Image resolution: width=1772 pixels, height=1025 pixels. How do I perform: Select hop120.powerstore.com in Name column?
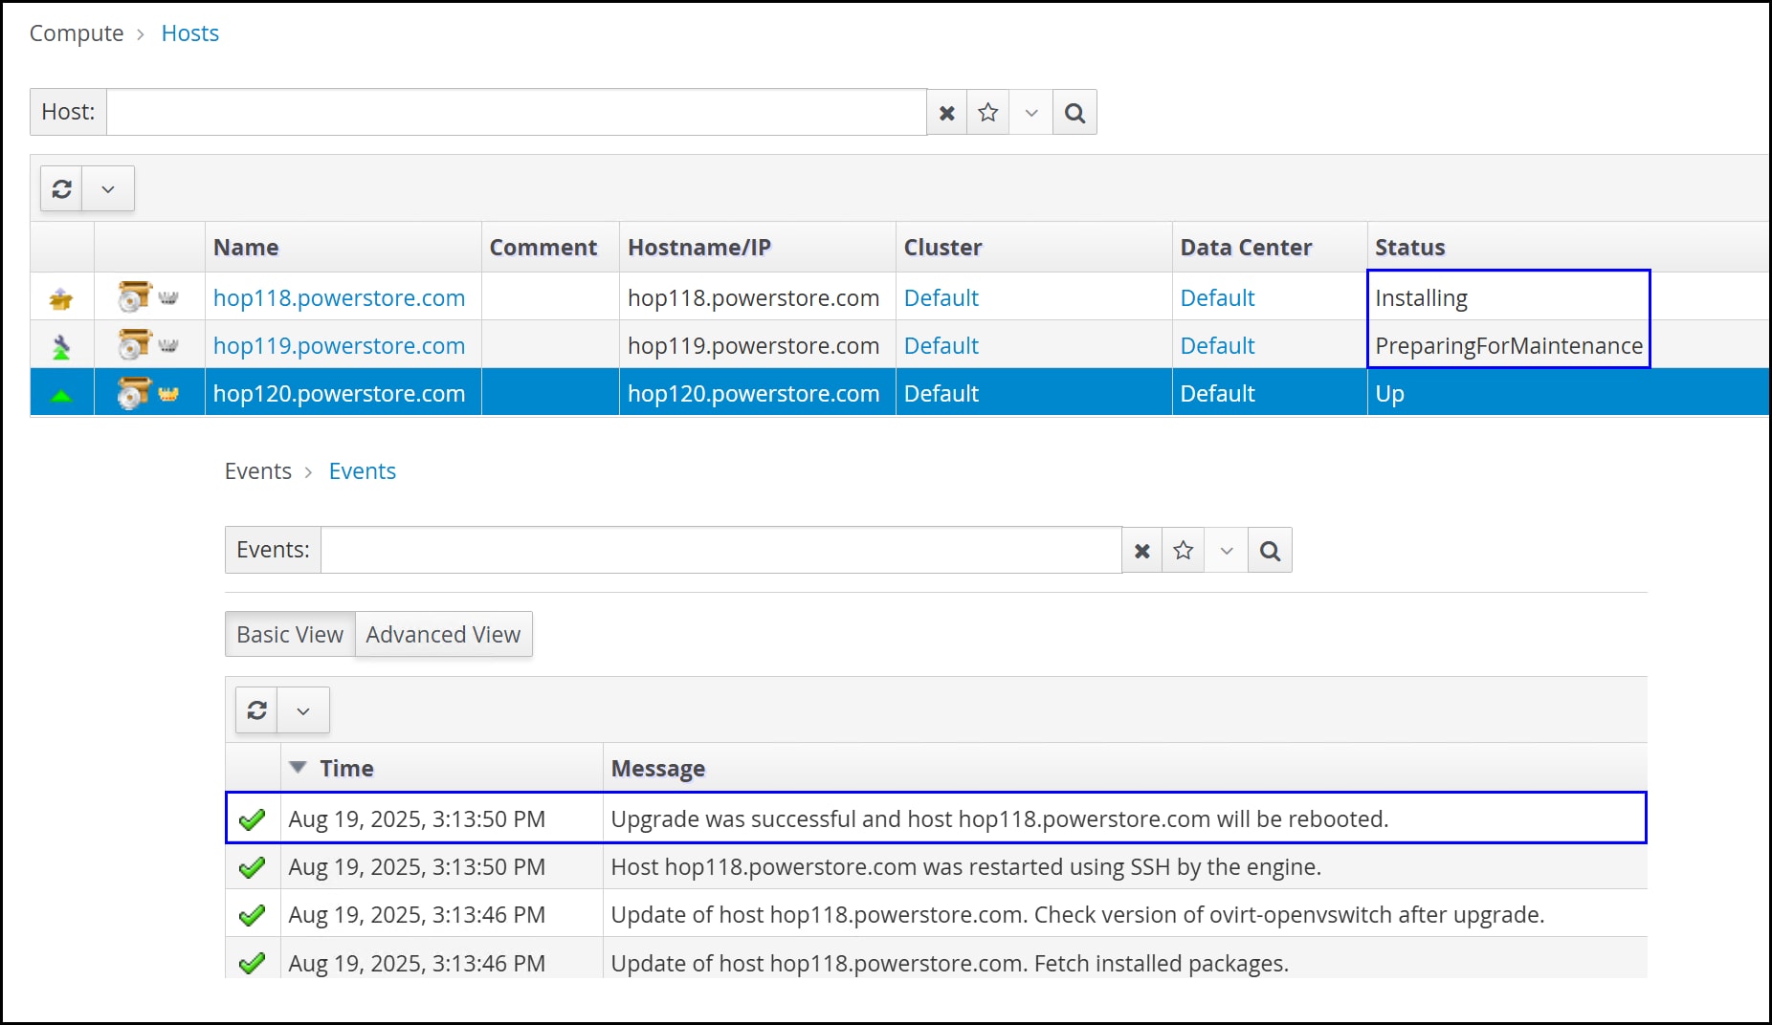click(339, 393)
